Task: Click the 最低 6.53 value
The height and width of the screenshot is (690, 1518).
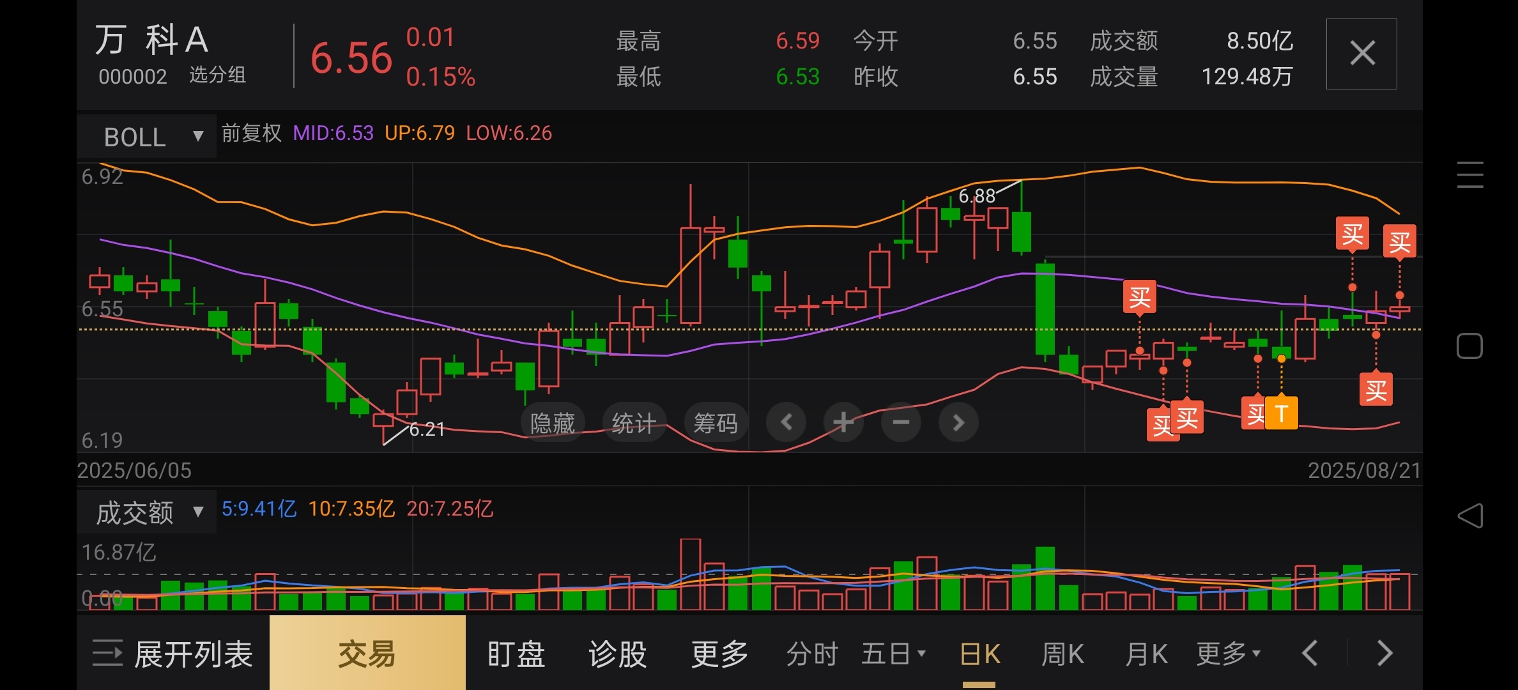Action: point(797,77)
